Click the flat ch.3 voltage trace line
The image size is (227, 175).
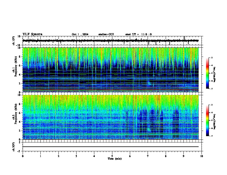tap(111, 147)
